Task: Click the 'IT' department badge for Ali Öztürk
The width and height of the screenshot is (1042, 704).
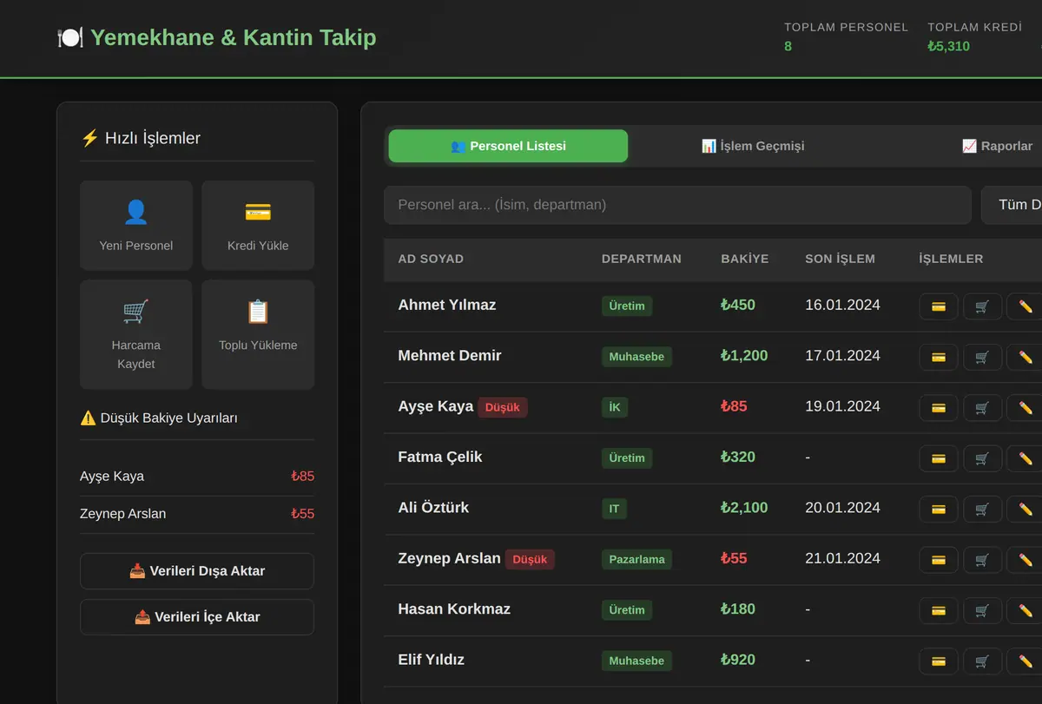Action: (x=614, y=509)
